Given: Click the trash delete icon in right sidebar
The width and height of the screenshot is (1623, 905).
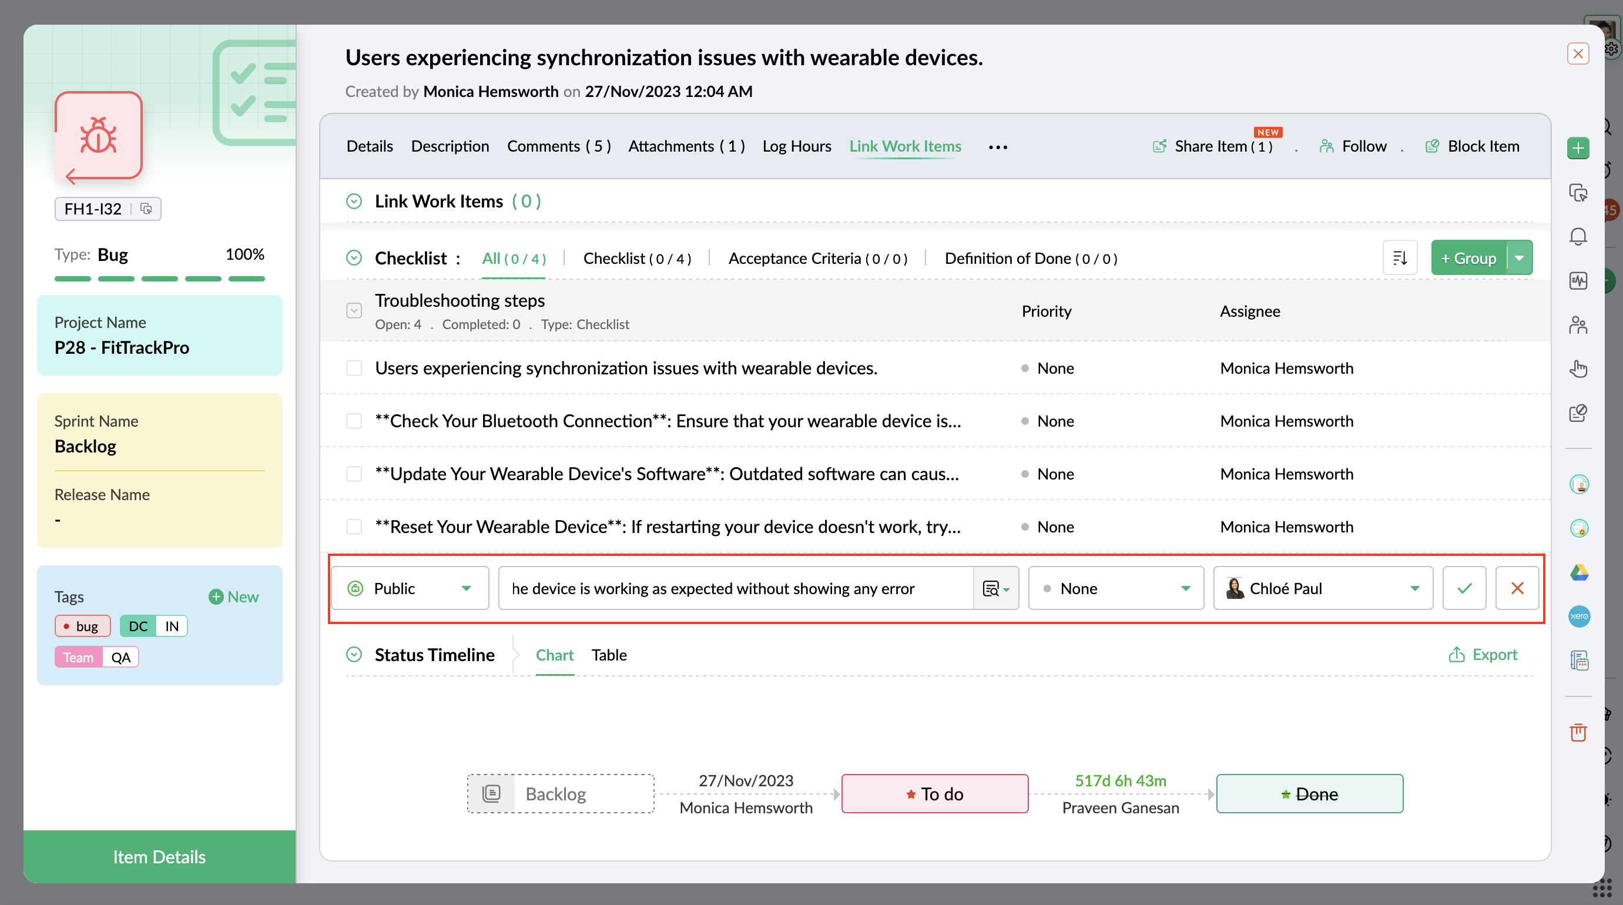Looking at the screenshot, I should tap(1578, 732).
